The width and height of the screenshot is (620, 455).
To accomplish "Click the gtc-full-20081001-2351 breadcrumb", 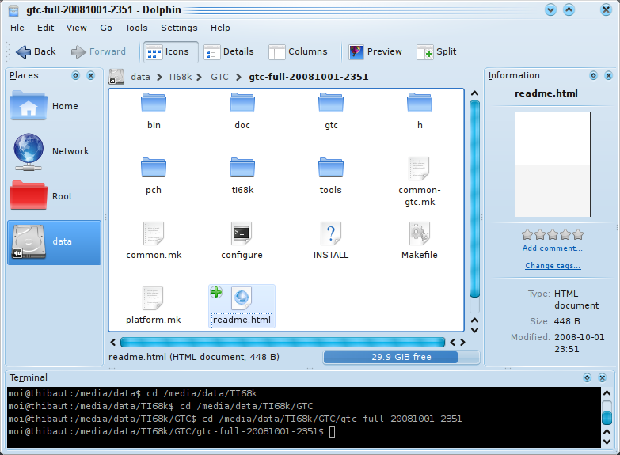I will 309,77.
